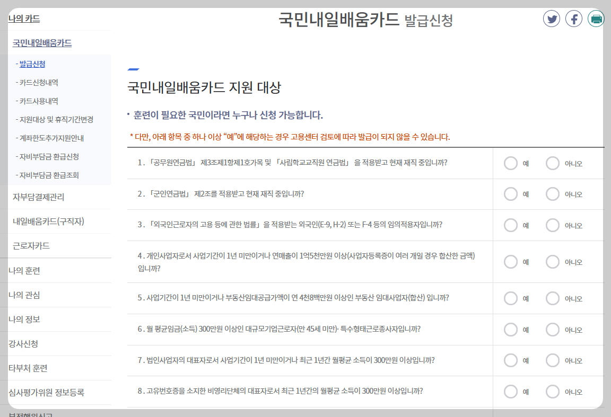Select 아니오 for question 2 군인연금법
611x417 pixels.
(x=552, y=194)
